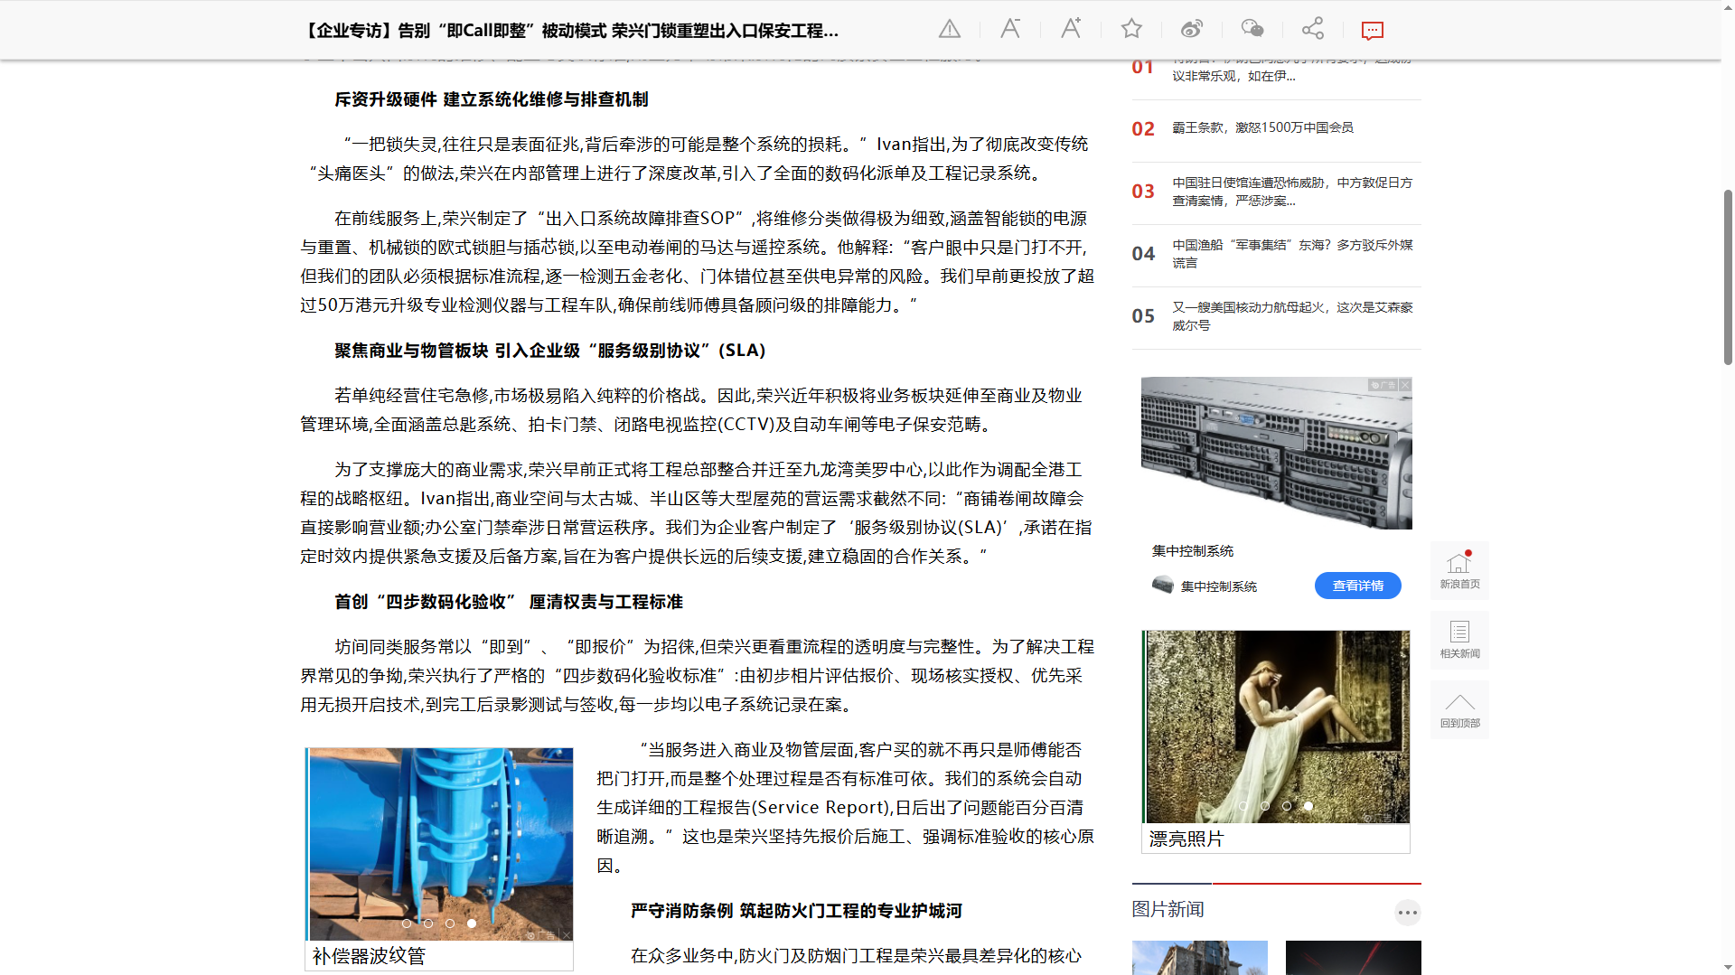Click the article title in top bar
Image resolution: width=1735 pixels, height=975 pixels.
pyautogui.click(x=571, y=31)
